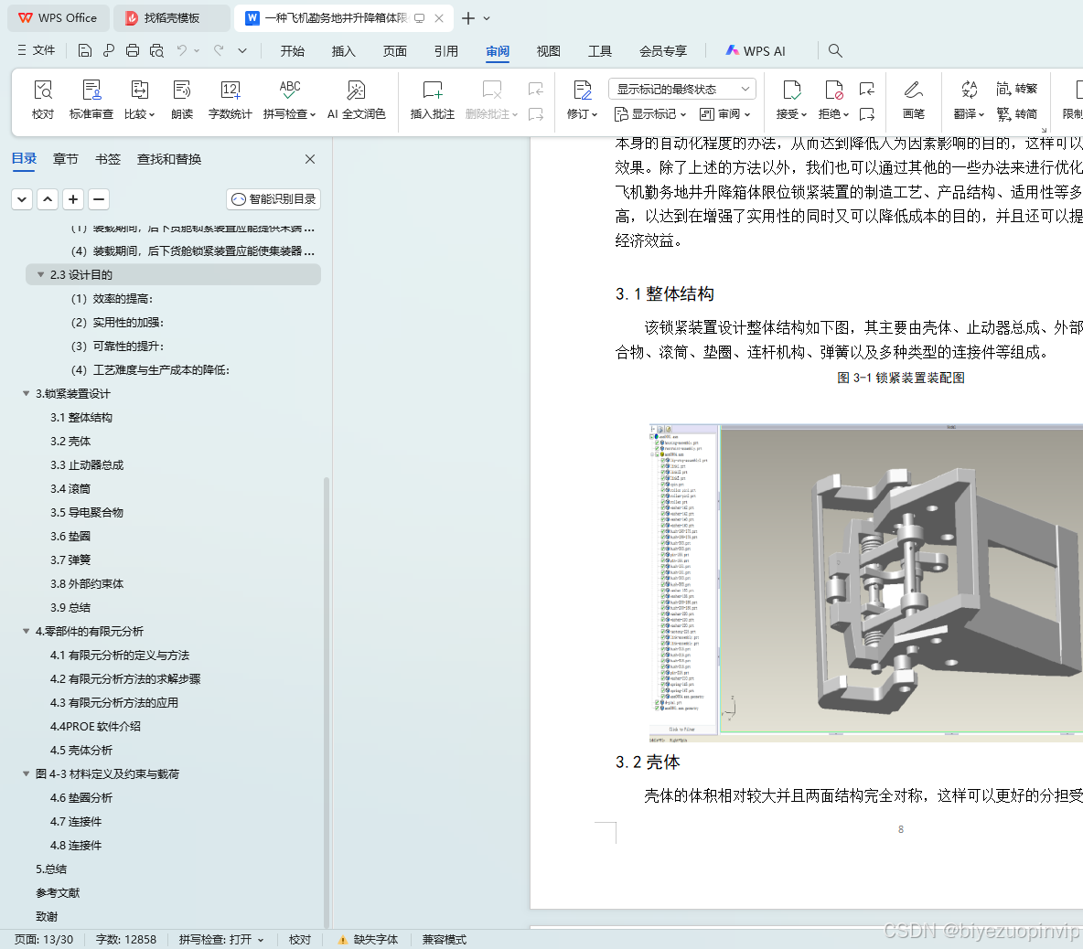This screenshot has height=949, width=1083.
Task: Open 字数统计 word count tool
Action: pyautogui.click(x=230, y=100)
